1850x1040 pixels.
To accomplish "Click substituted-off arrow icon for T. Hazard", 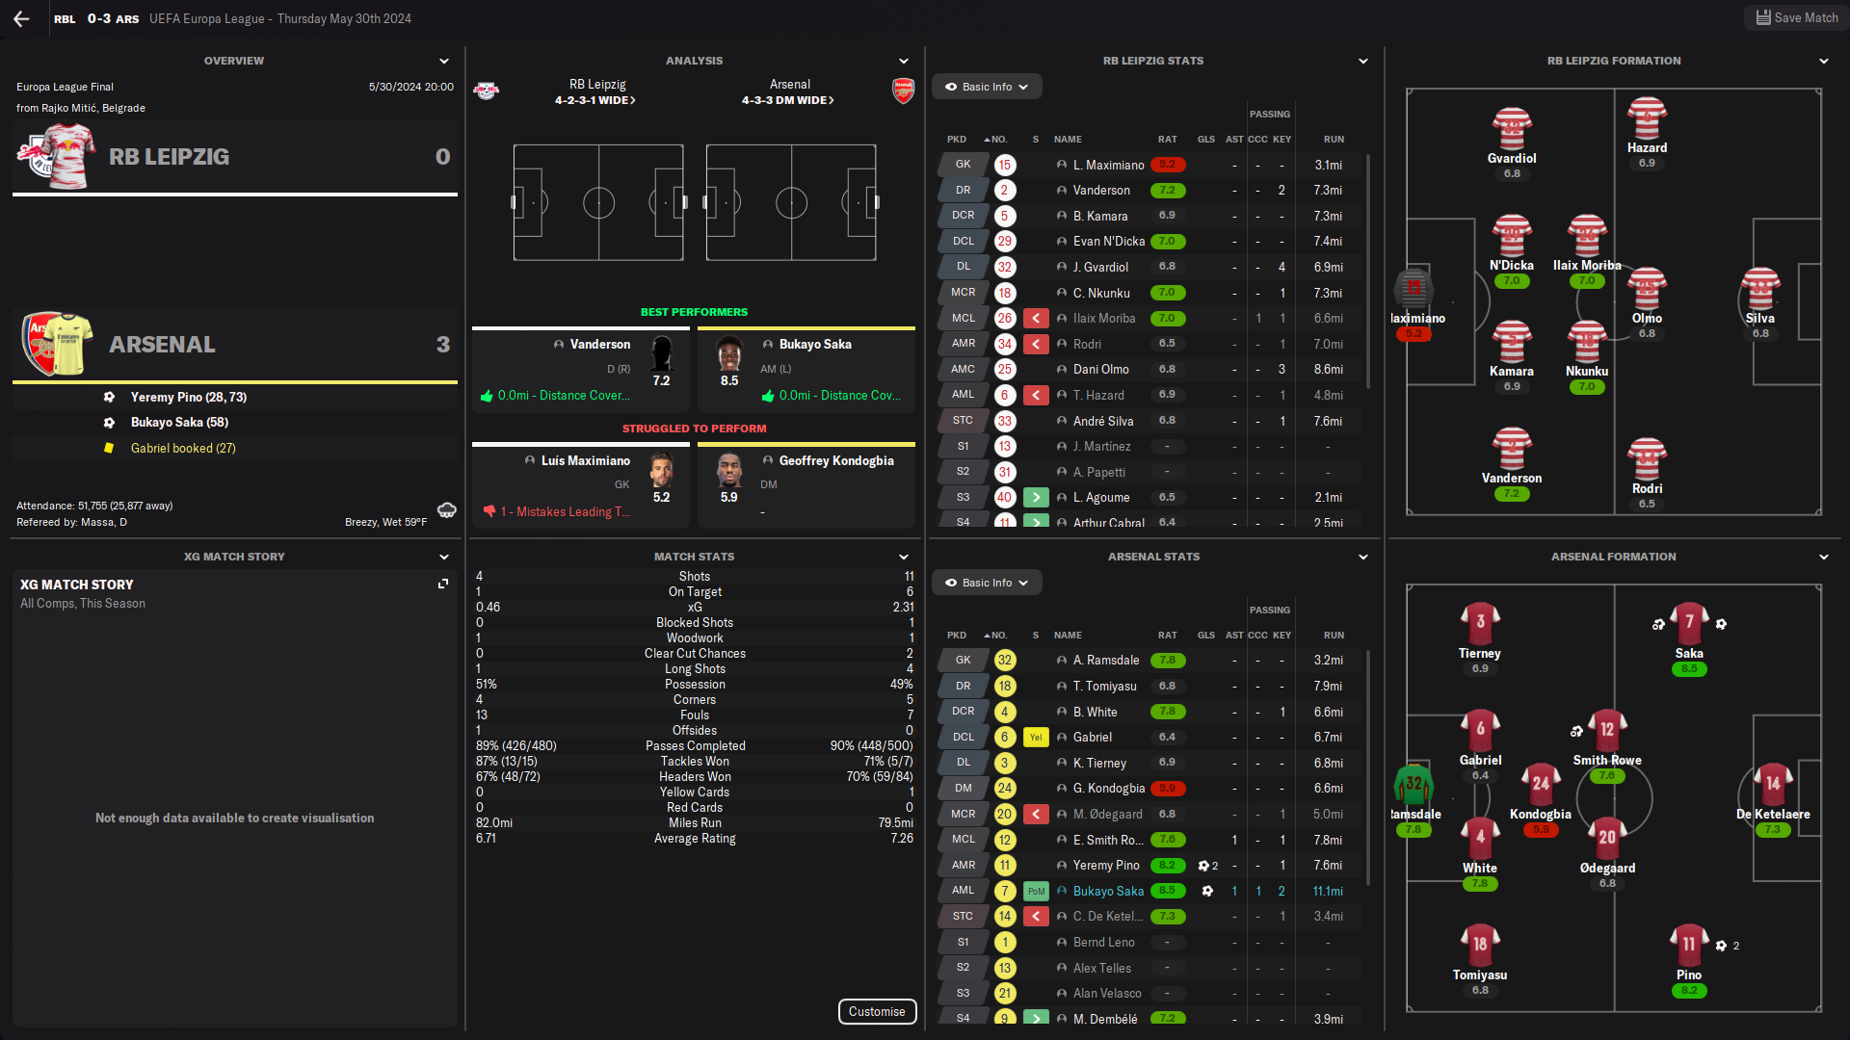I will tap(1036, 395).
